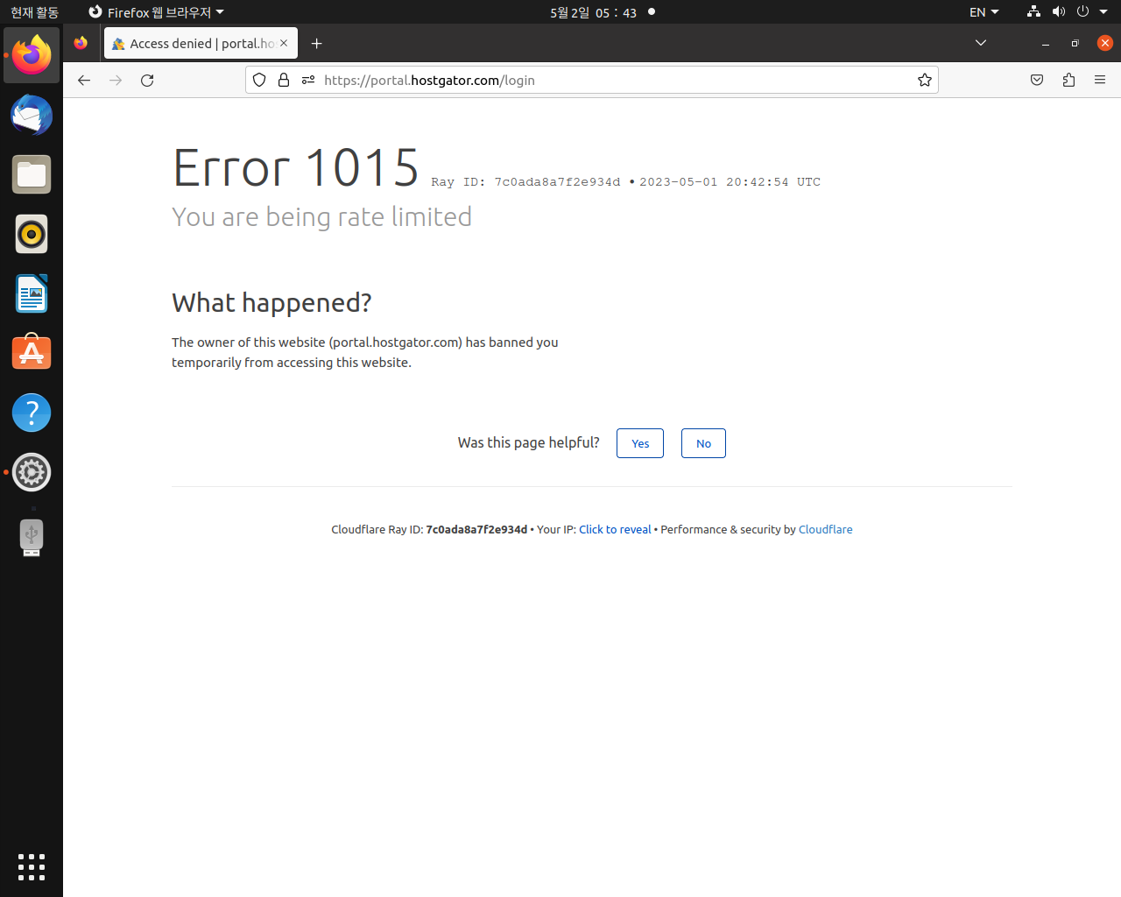
Task: Open the Extensions puzzle-piece menu
Action: click(x=1068, y=80)
